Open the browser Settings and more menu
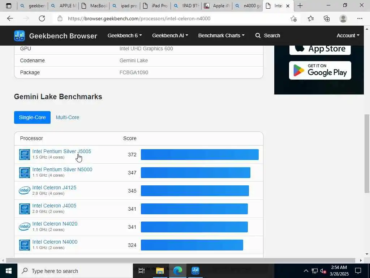The width and height of the screenshot is (370, 278). coord(360,18)
